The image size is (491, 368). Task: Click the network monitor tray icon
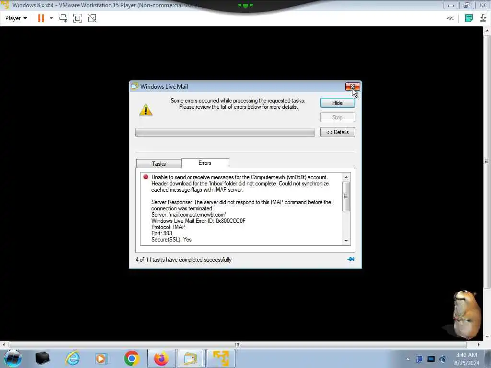pos(431,359)
